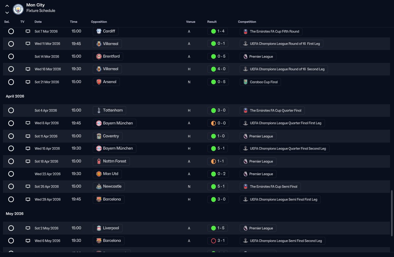Go to previous team with up chevron
394x257 pixels.
click(7, 6)
